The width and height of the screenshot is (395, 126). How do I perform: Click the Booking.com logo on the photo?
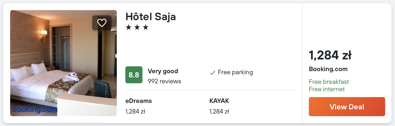(x=35, y=109)
